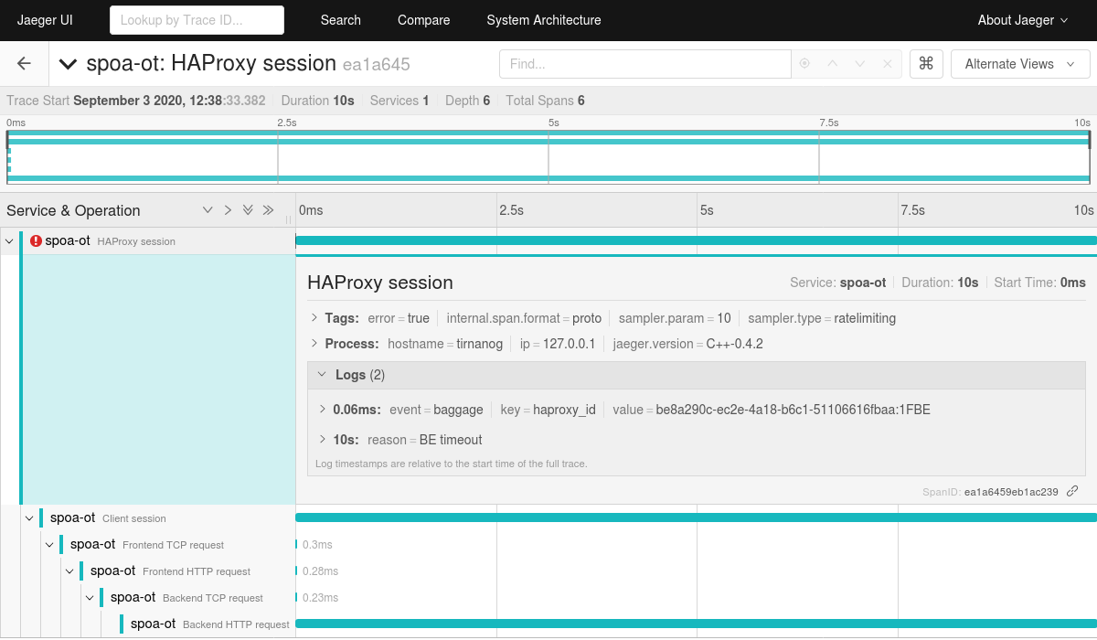Click the sampler.param = 10 tag

(675, 318)
